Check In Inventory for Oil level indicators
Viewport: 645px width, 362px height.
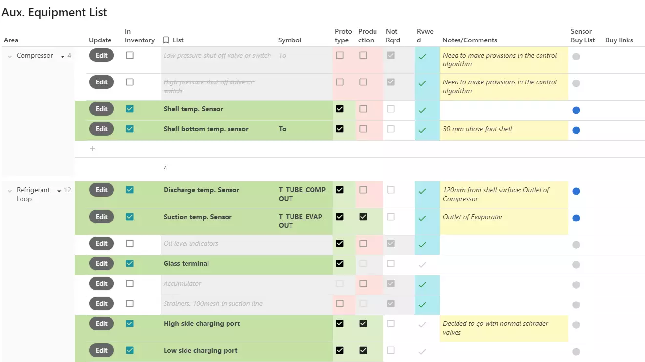click(130, 243)
